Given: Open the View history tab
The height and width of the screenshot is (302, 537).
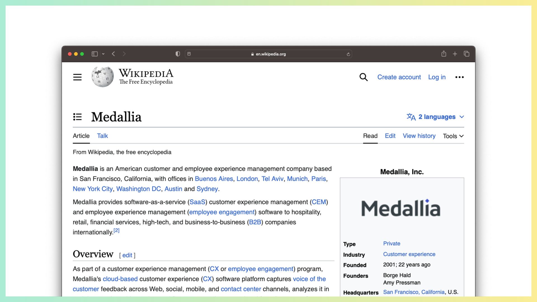Looking at the screenshot, I should [x=419, y=136].
